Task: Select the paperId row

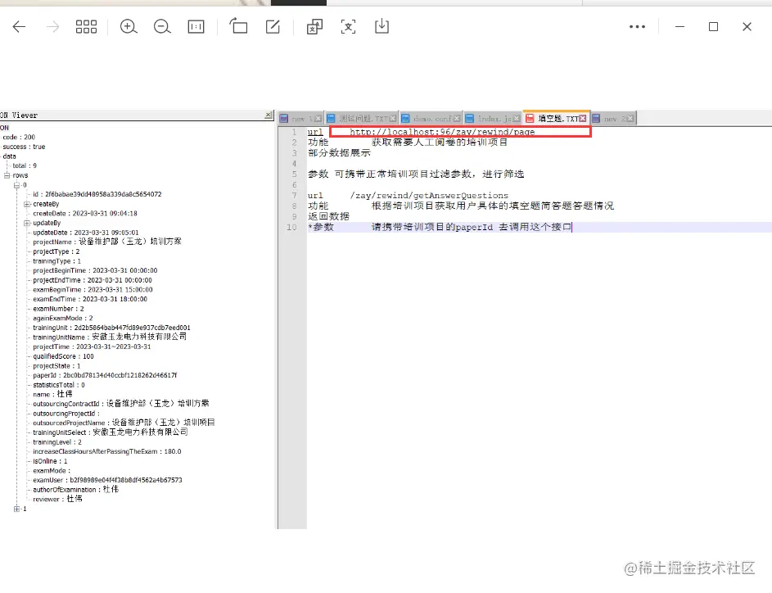Action: pyautogui.click(x=105, y=375)
